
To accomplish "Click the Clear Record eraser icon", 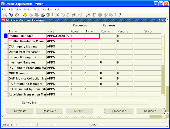I will pyautogui.click(x=74, y=15).
